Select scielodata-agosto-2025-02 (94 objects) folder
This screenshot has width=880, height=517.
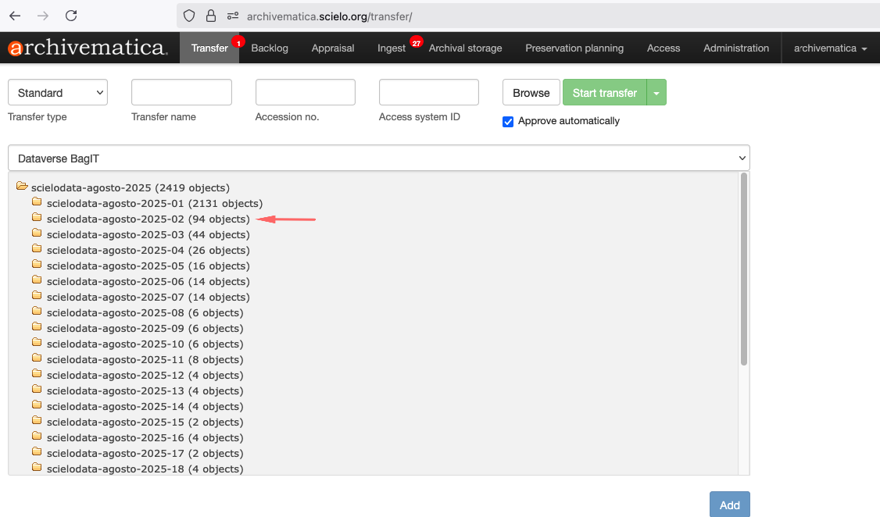pos(148,219)
